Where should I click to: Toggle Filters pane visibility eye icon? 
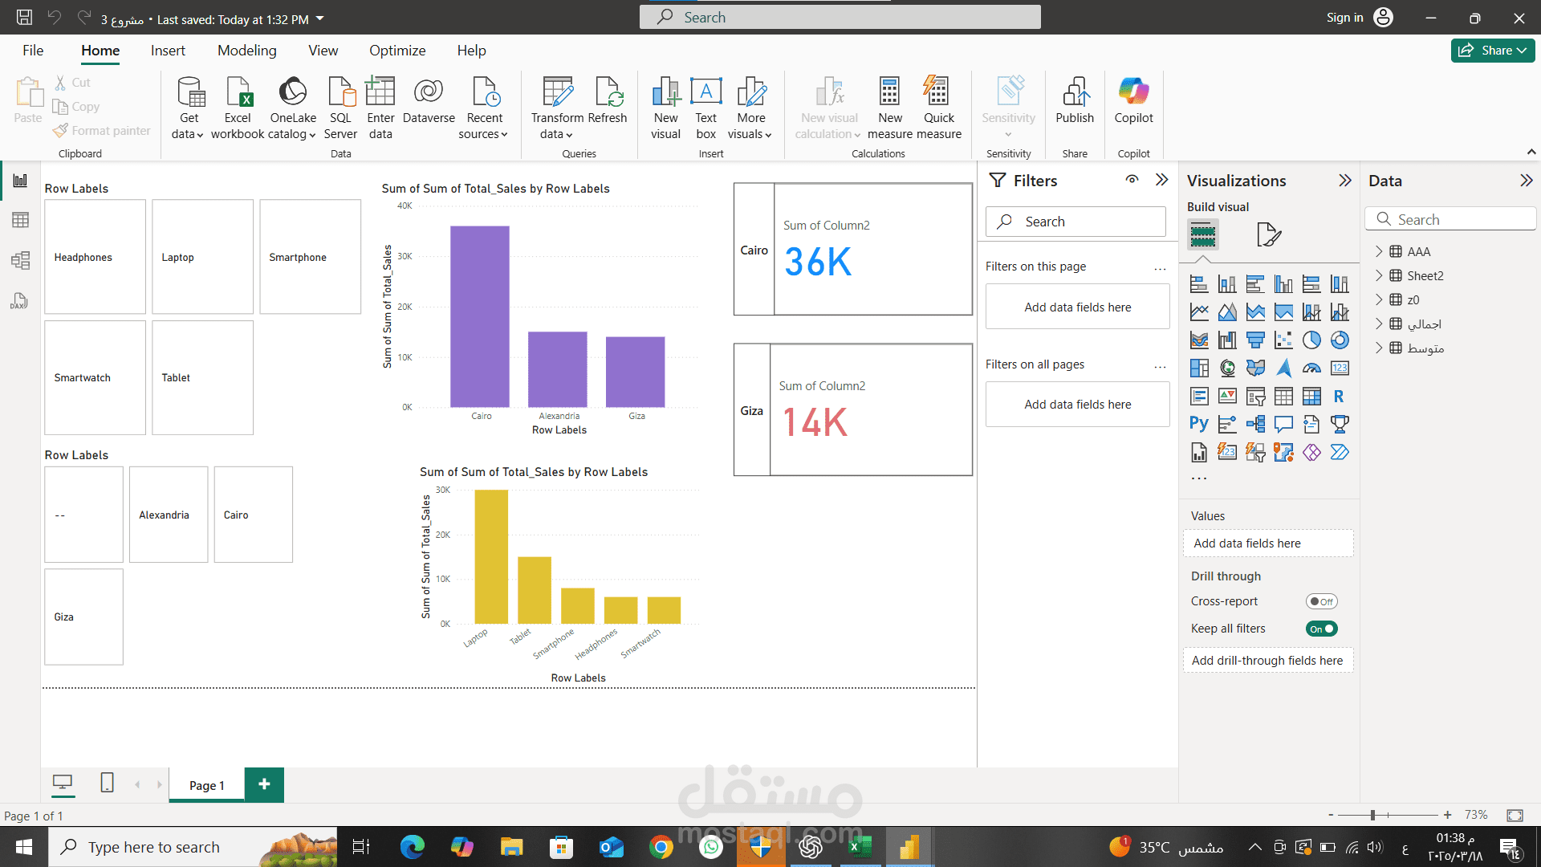click(x=1132, y=180)
